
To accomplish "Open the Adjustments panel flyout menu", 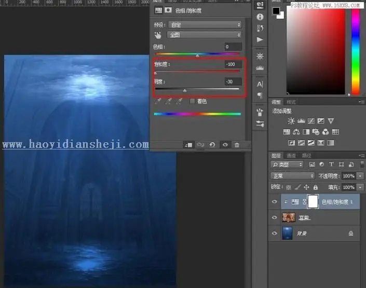I will [x=361, y=102].
